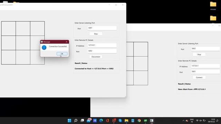221x124 pixels.
Task: Open the movies folder on desktop
Action: tap(213, 6)
